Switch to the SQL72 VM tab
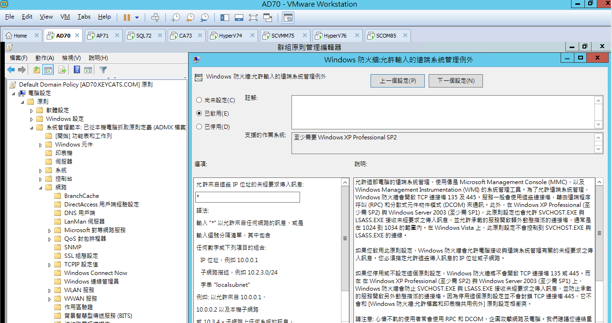Viewport: 612px width, 323px height. click(x=144, y=36)
